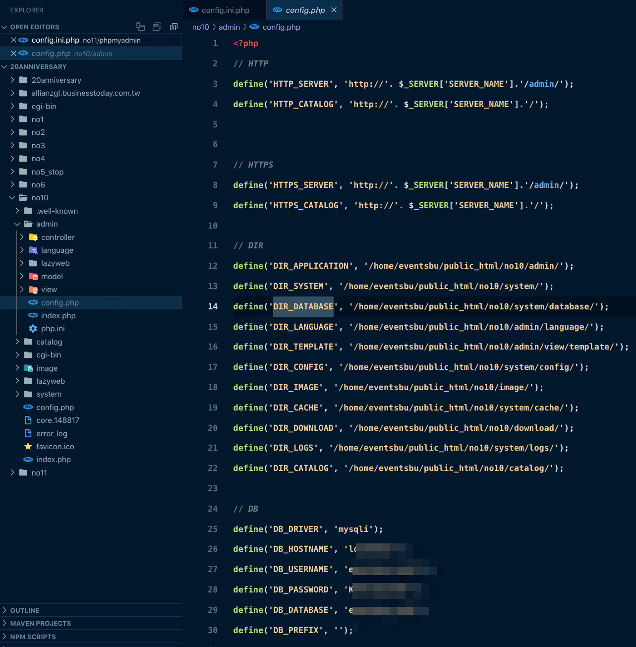Viewport: 636px width, 647px height.
Task: Close the config.php editor tab
Action: (334, 10)
